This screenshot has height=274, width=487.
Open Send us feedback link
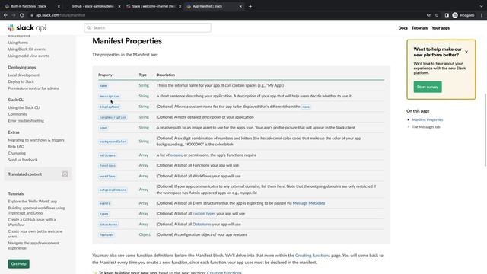[x=23, y=160]
